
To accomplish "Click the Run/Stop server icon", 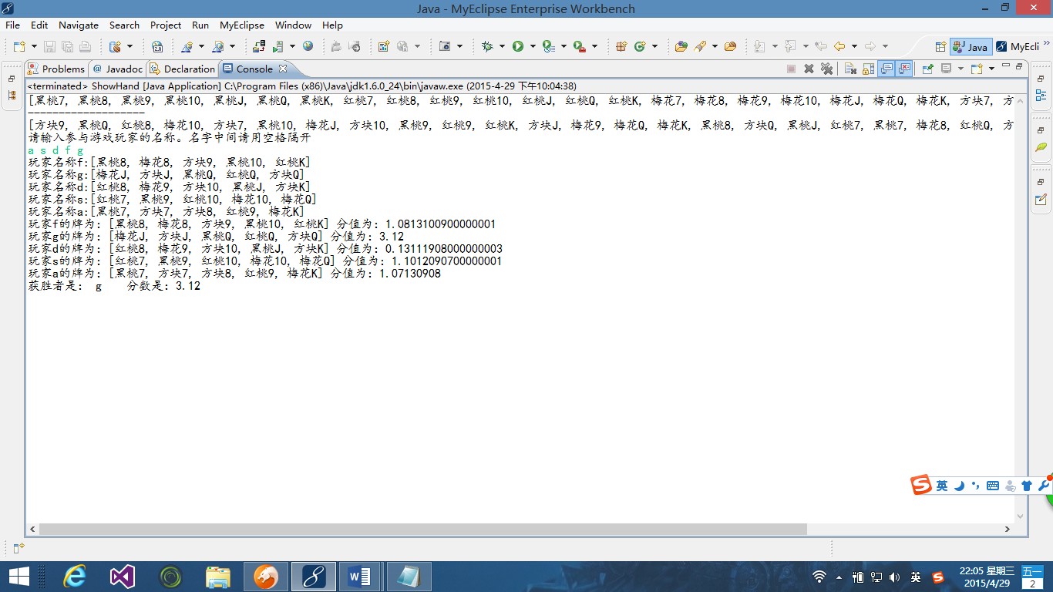I will (x=278, y=46).
